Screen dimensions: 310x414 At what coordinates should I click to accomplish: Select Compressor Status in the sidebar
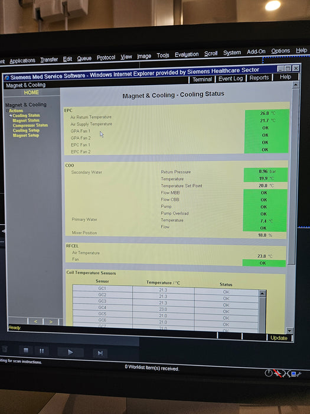(x=30, y=125)
